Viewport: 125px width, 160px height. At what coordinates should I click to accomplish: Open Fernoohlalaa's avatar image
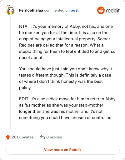(x=10, y=10)
